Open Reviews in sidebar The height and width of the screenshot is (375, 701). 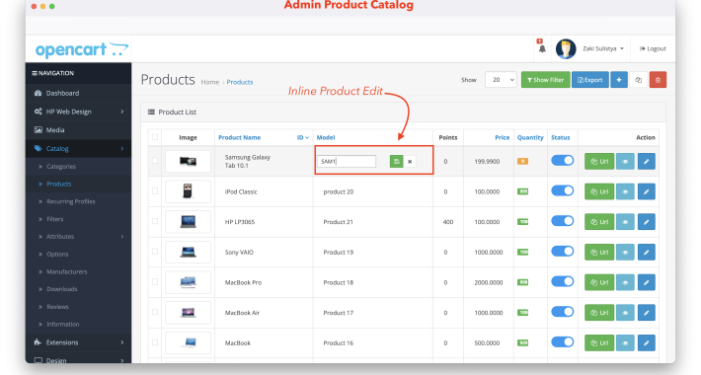coord(57,307)
